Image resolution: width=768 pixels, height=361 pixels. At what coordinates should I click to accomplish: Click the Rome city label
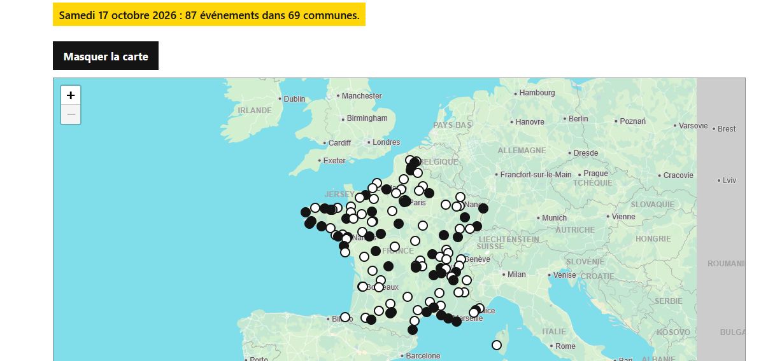pos(565,346)
